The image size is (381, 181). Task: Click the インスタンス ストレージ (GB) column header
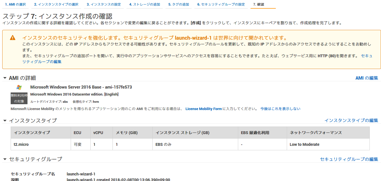click(x=195, y=133)
